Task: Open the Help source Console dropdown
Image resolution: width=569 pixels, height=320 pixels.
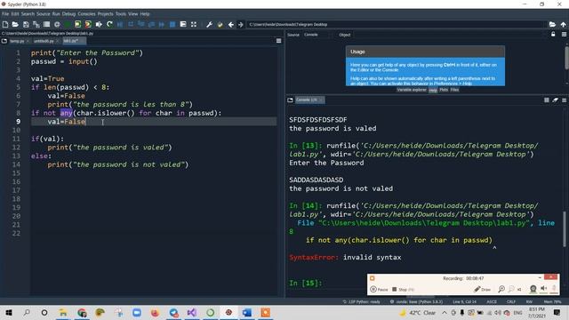Action: click(x=316, y=35)
